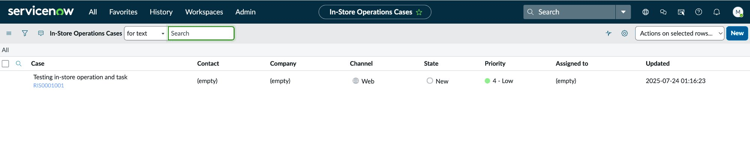Sort by the Channel column header
750x160 pixels.
pos(361,64)
